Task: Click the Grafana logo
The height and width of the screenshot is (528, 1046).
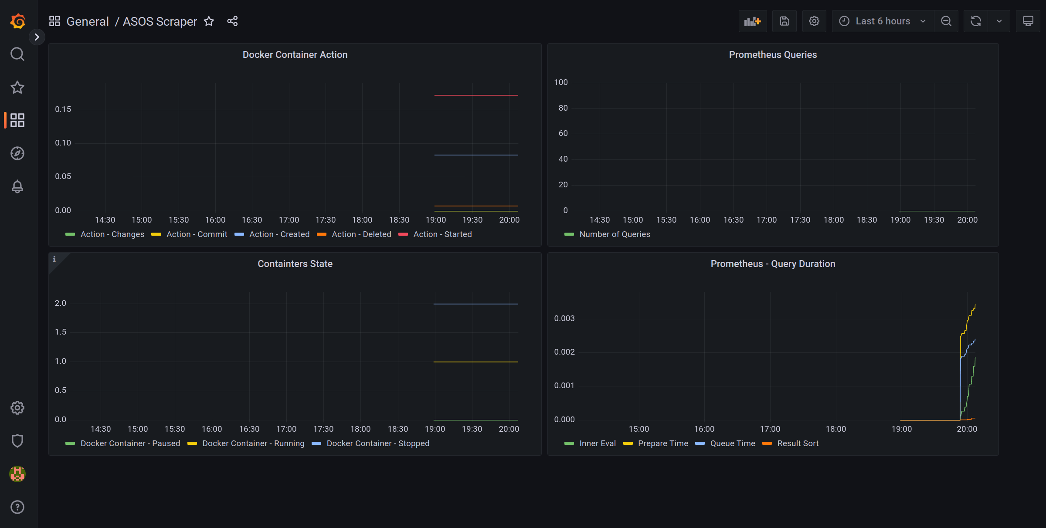Action: click(17, 21)
